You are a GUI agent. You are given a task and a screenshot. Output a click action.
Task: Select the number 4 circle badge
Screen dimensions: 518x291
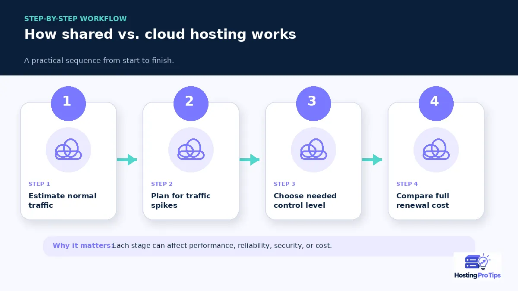(x=436, y=103)
